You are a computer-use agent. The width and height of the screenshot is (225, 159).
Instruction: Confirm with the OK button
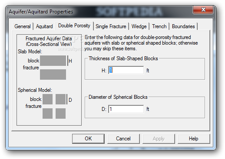point(88,139)
